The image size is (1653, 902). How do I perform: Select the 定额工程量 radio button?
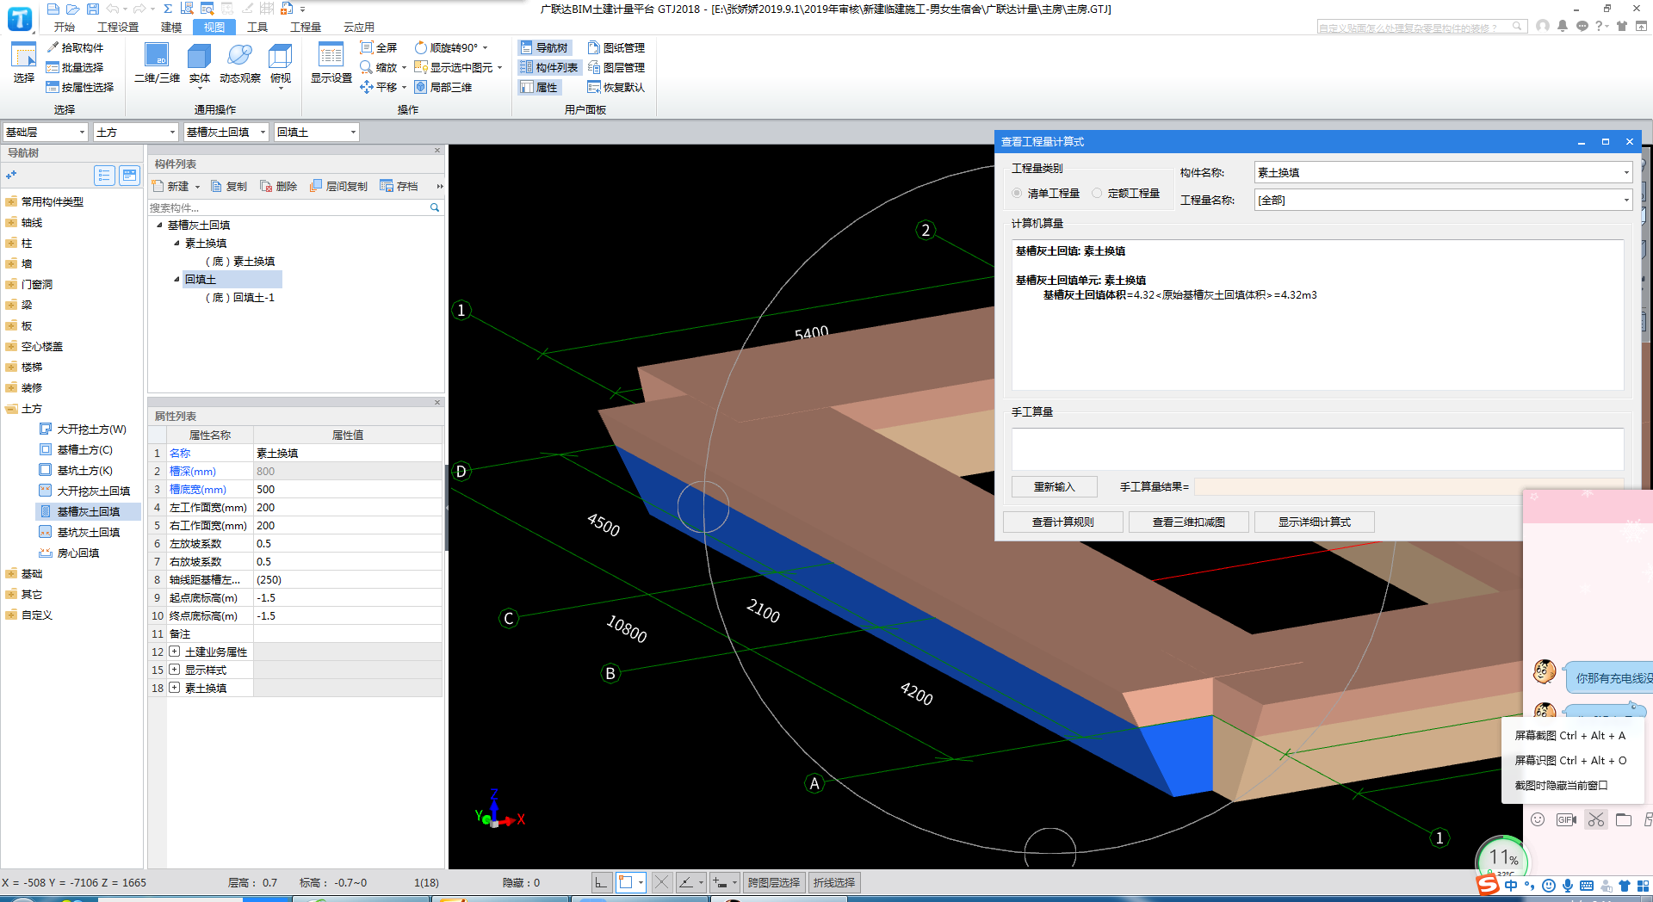pos(1097,194)
